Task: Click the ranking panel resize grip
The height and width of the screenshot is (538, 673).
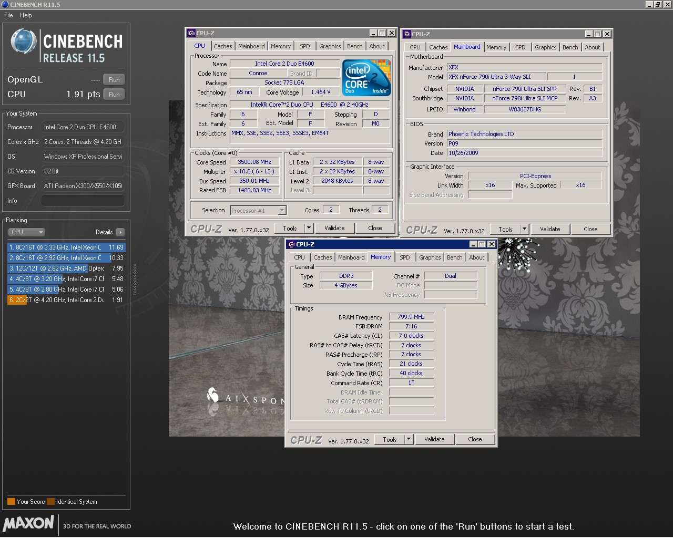Action: 135,278
